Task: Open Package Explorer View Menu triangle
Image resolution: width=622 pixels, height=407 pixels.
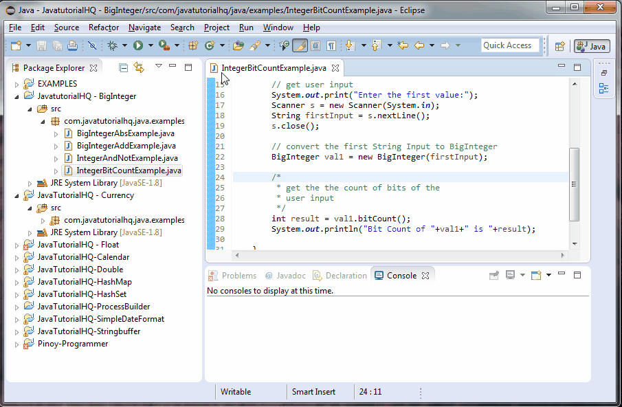Action: click(x=159, y=66)
